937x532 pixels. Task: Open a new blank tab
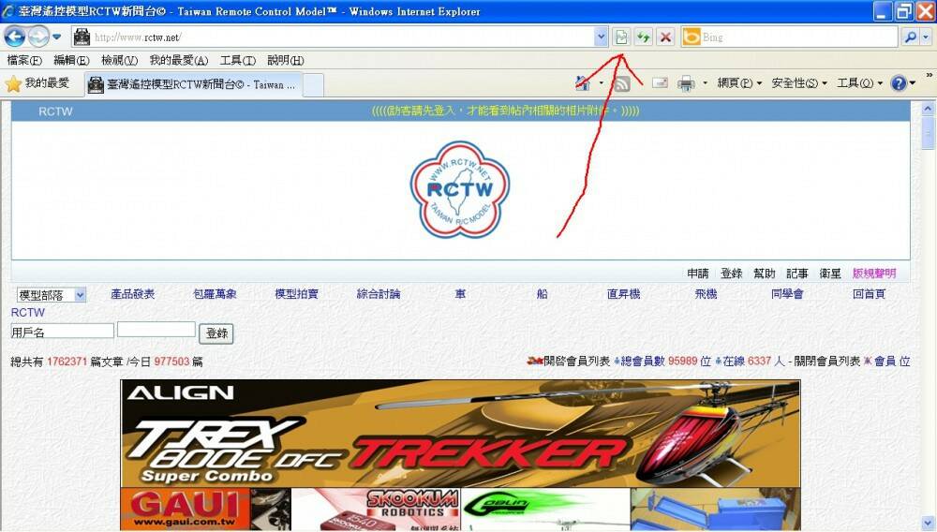(313, 85)
